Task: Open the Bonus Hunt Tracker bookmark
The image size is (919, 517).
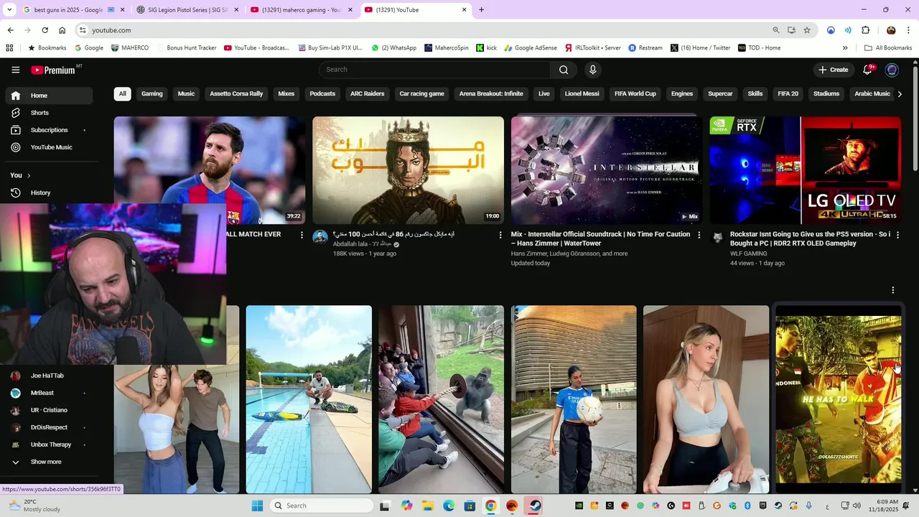Action: pyautogui.click(x=187, y=48)
